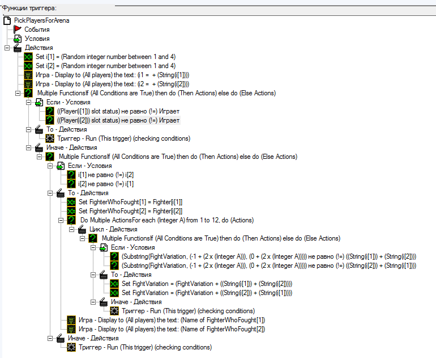This screenshot has height=358, width=436.
Task: Click the variable icon for Set i[2]
Action: (28, 66)
